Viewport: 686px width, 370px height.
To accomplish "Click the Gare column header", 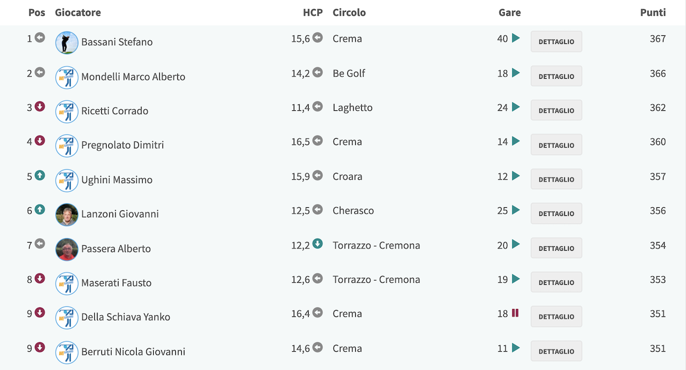I will (x=510, y=12).
